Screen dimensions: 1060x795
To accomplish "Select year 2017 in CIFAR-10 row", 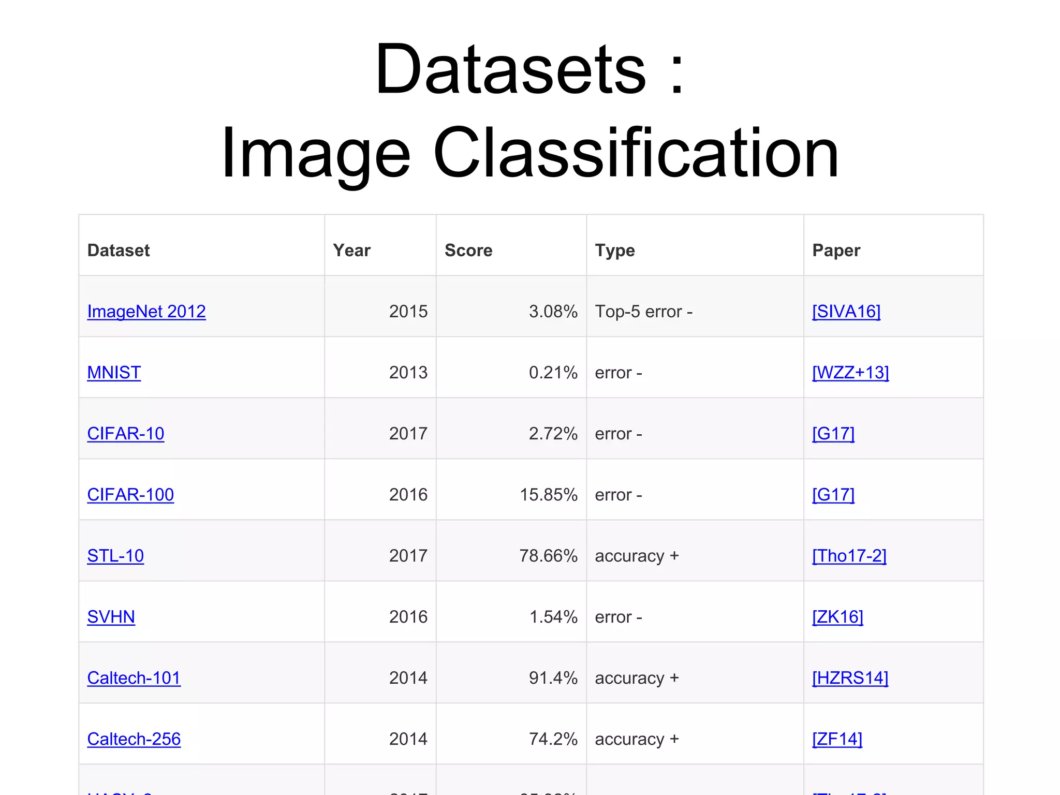I will [x=408, y=434].
